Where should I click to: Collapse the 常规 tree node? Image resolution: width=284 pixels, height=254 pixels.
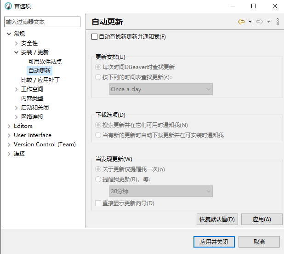[9, 34]
